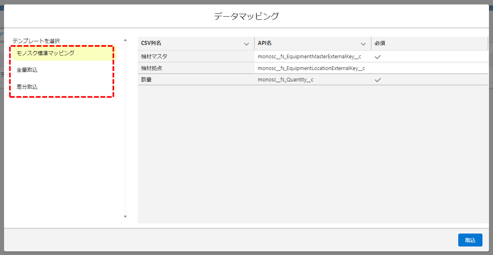Click the template list scroll-down arrow
Image resolution: width=493 pixels, height=255 pixels.
pos(125,217)
